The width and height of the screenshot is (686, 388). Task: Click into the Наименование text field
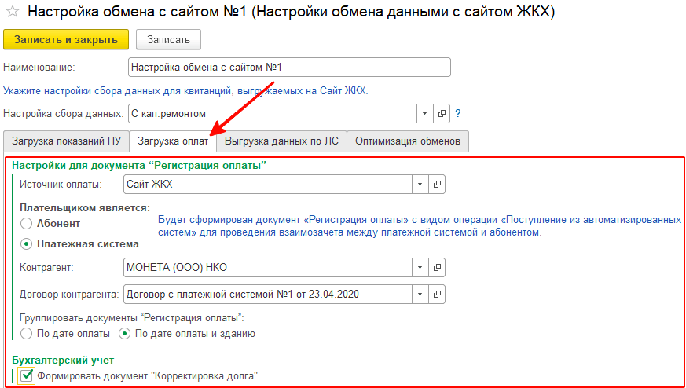(x=288, y=68)
